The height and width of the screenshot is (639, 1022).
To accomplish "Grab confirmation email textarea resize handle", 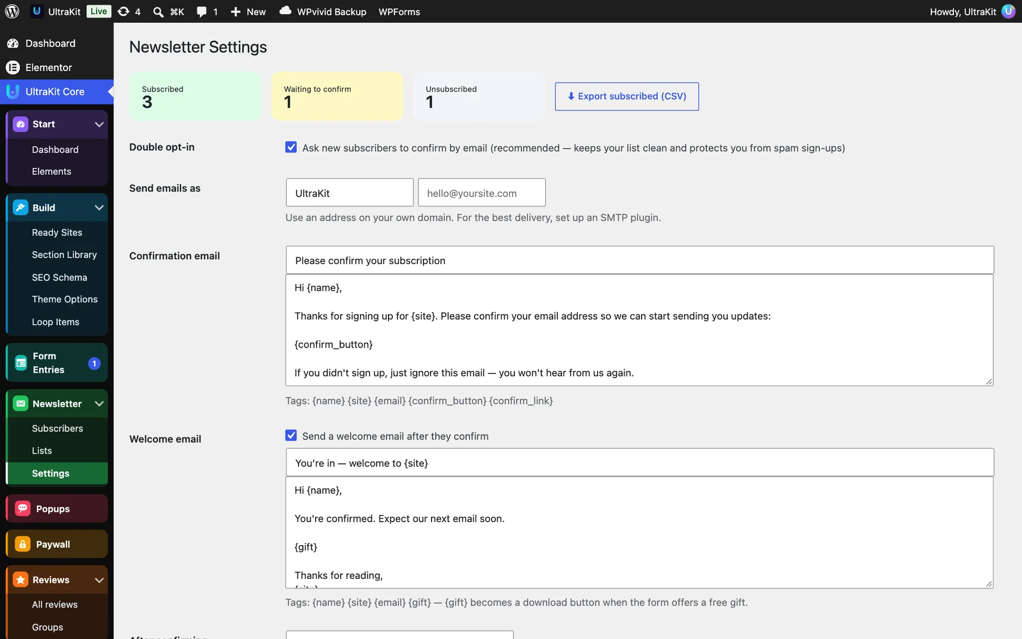I will [989, 382].
